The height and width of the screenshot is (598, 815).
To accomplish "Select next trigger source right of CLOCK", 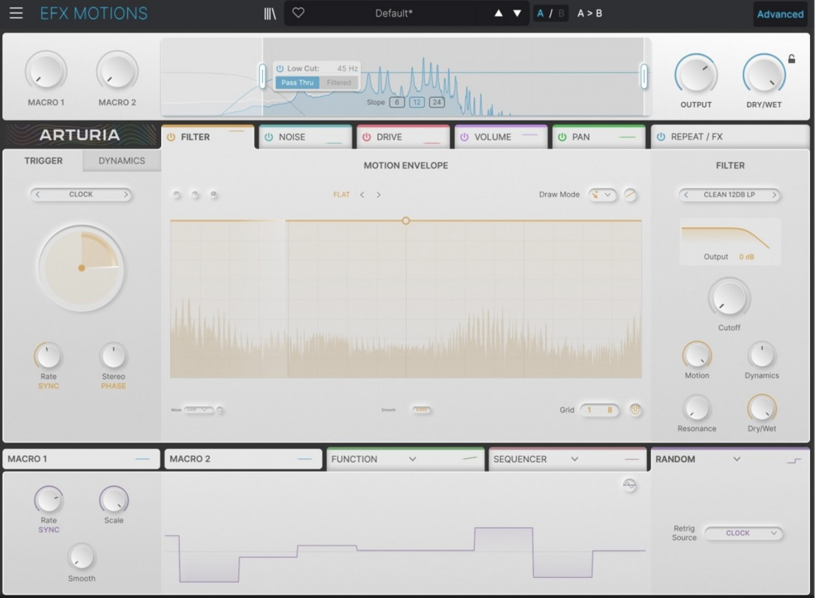I will [x=125, y=194].
